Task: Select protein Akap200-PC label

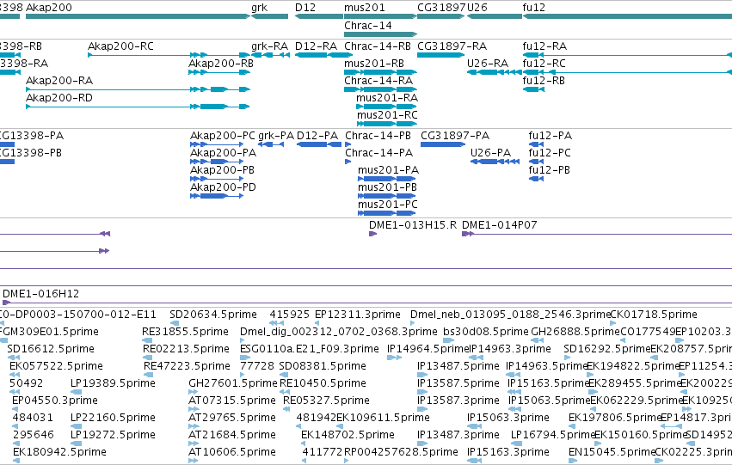Action: coord(223,136)
